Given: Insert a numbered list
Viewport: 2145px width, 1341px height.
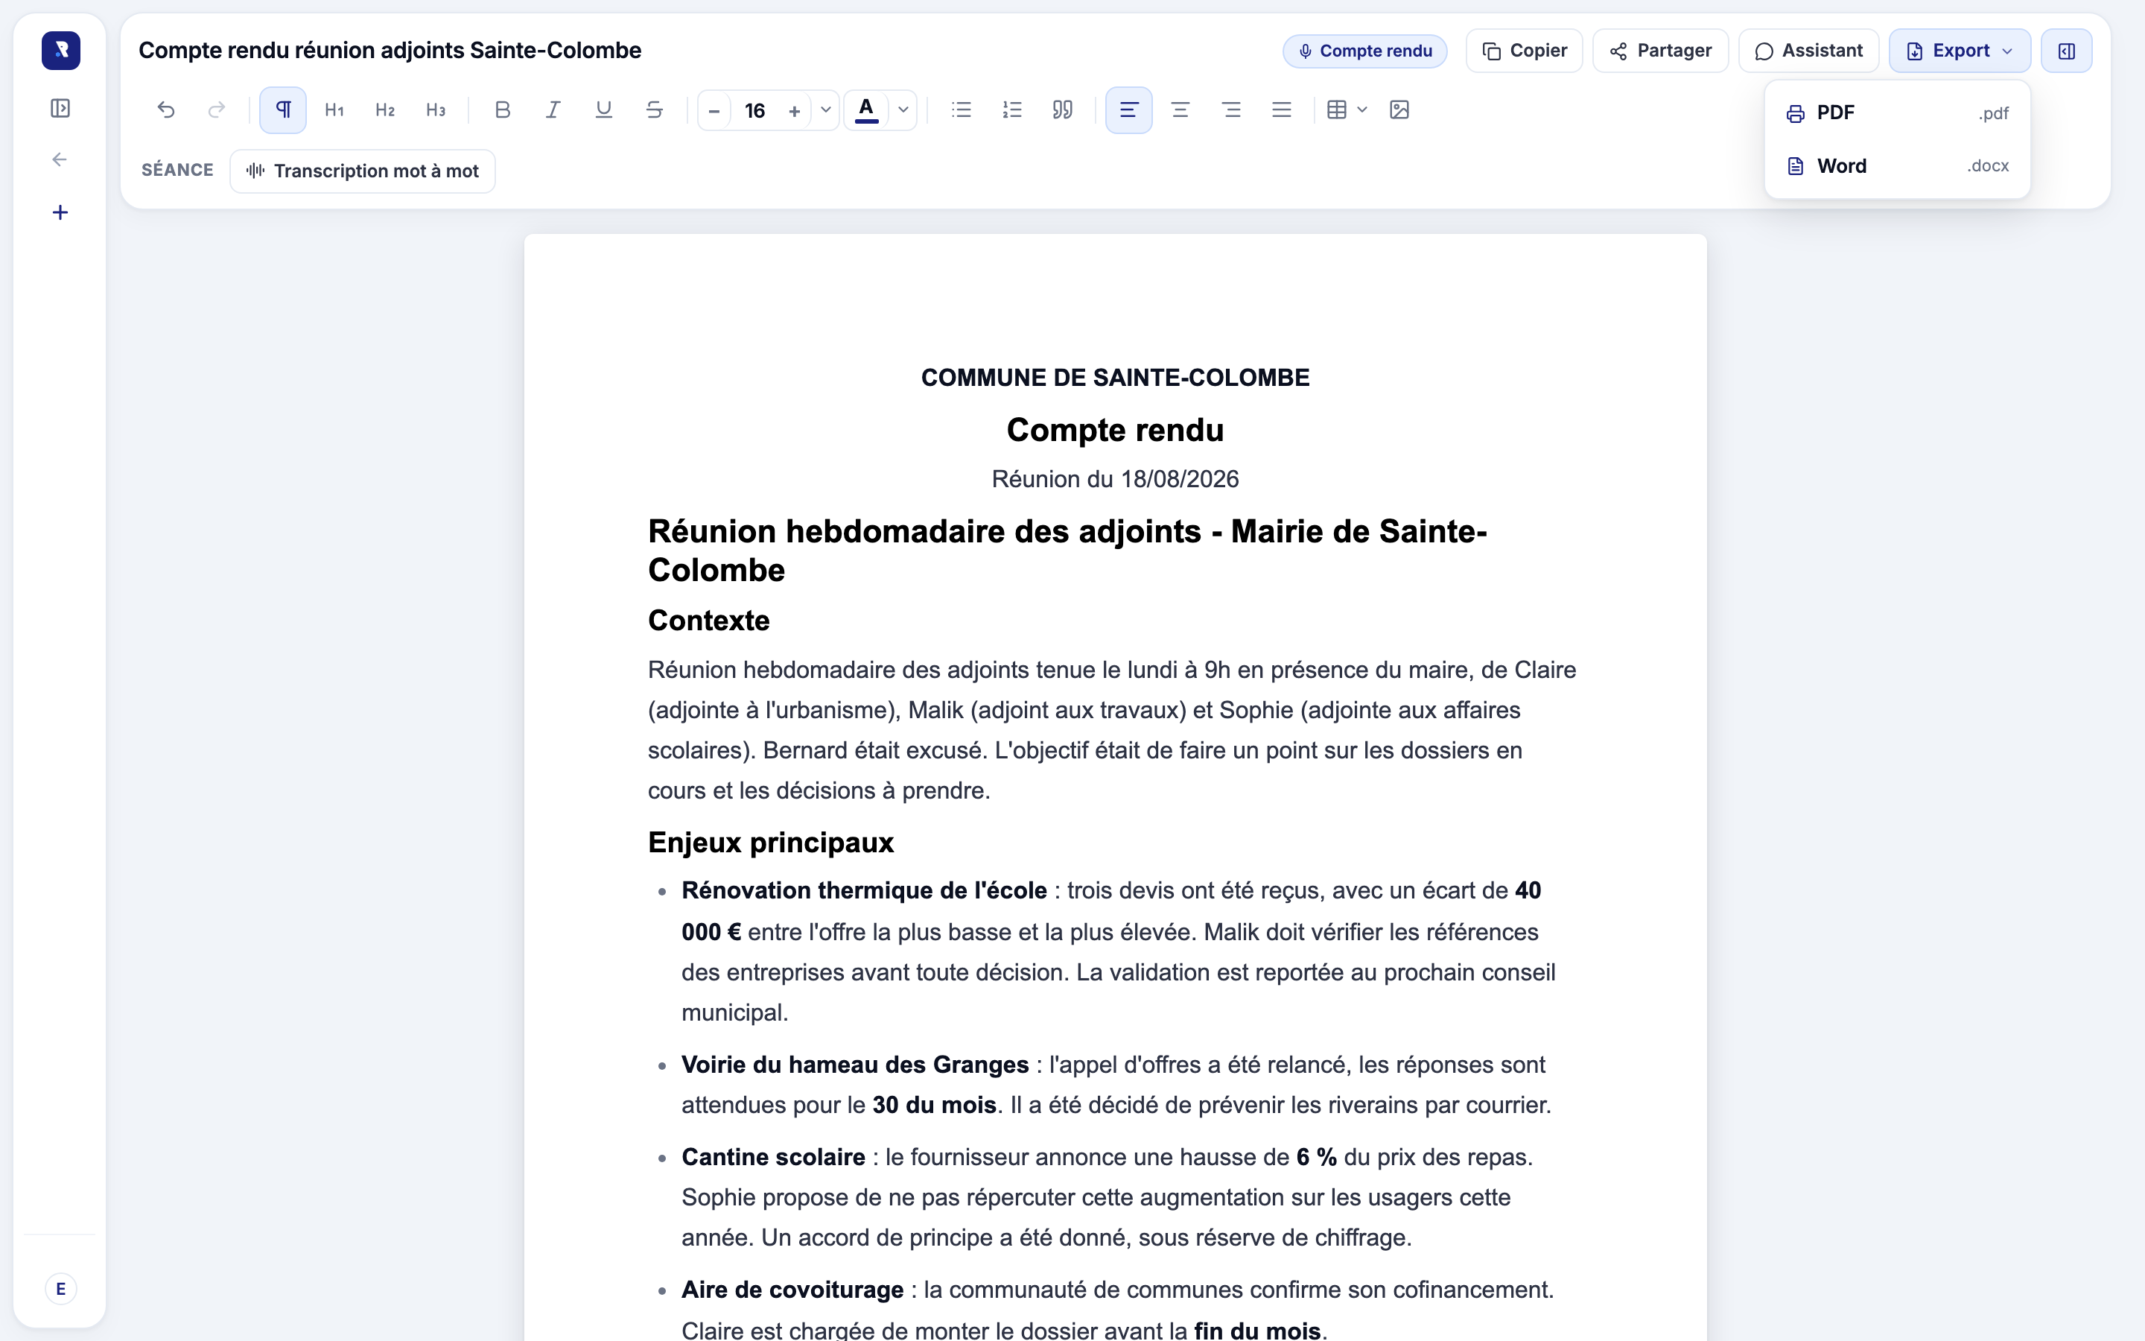Looking at the screenshot, I should 1012,110.
